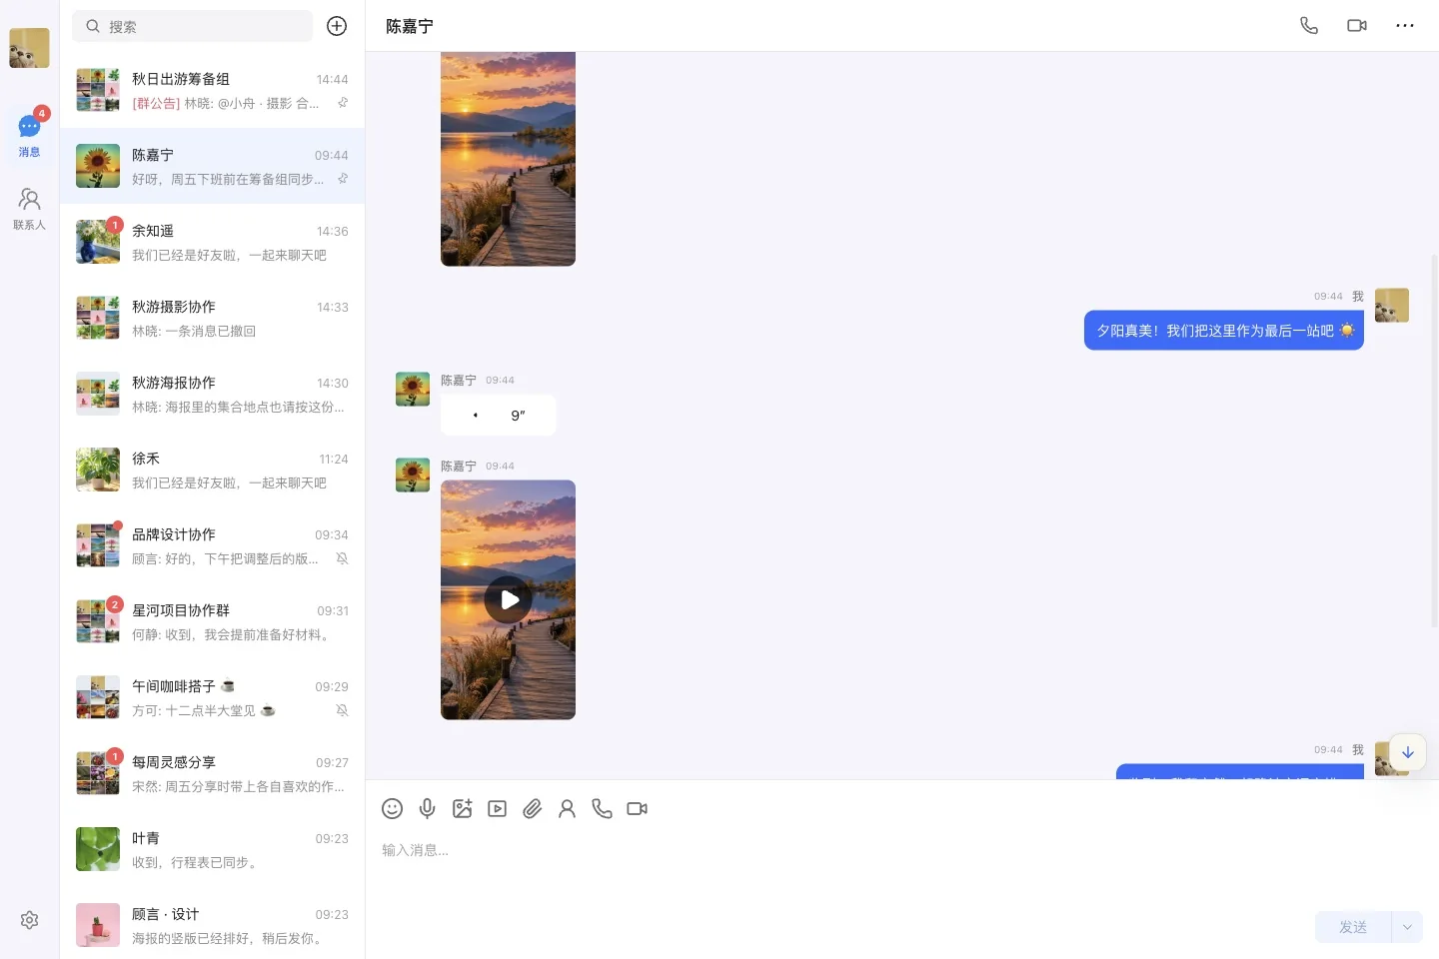Start a voice call with 陈嘉宁
The height and width of the screenshot is (959, 1439).
tap(1308, 26)
